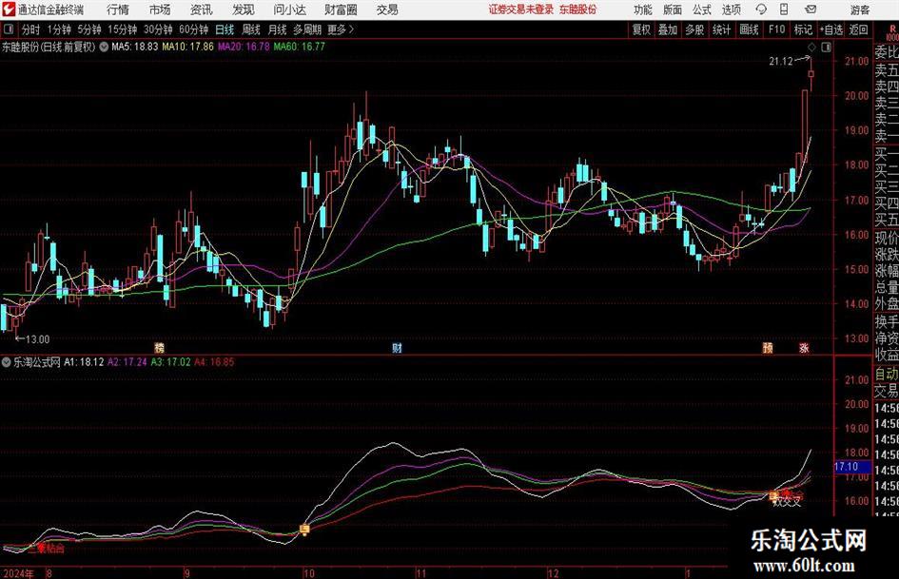Switch to 30分钟 period
The image size is (899, 579).
coord(158,29)
